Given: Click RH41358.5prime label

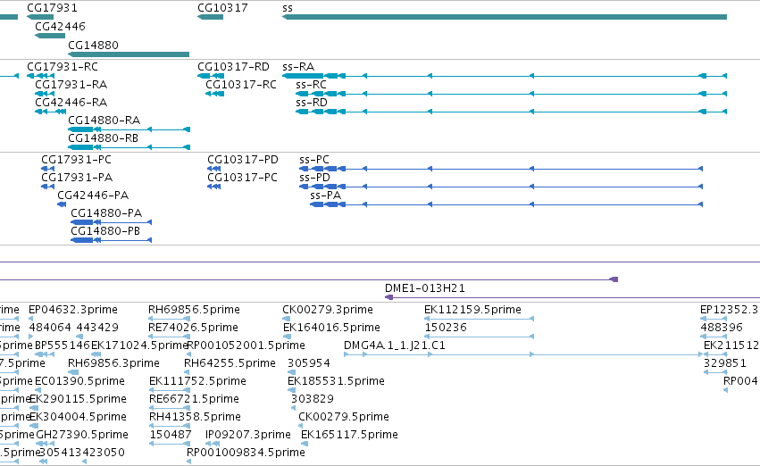Looking at the screenshot, I should pyautogui.click(x=195, y=417).
